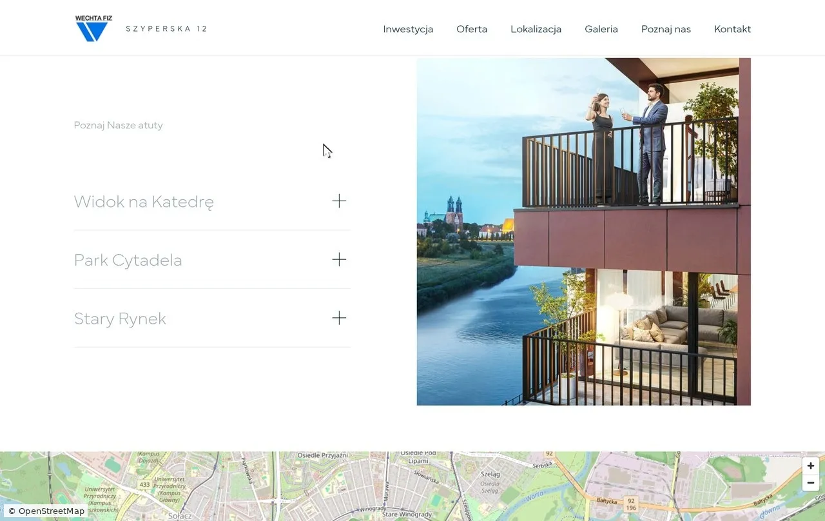Click the Wechta FIZ blue logo
This screenshot has height=521, width=825.
pos(93,28)
